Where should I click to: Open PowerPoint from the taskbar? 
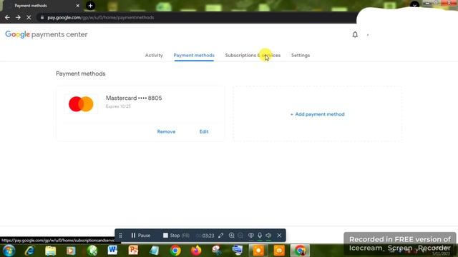coord(133,251)
